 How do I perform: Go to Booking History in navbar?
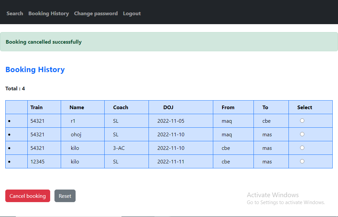tap(49, 14)
